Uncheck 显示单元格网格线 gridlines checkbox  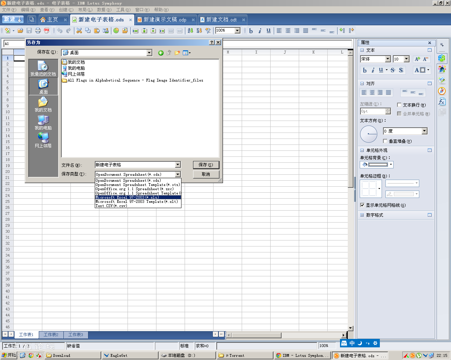pos(362,205)
